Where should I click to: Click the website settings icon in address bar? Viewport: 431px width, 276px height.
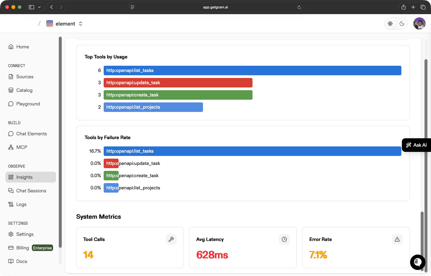[x=133, y=7]
